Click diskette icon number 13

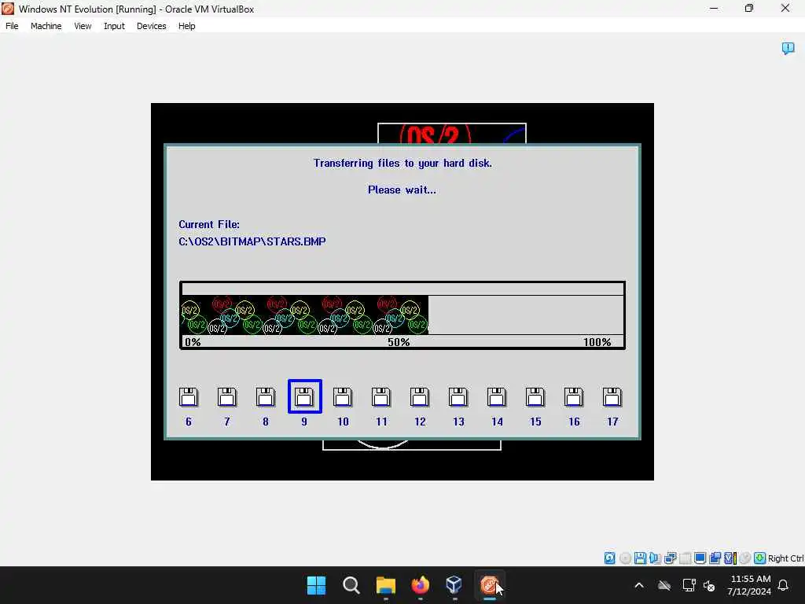click(x=458, y=397)
